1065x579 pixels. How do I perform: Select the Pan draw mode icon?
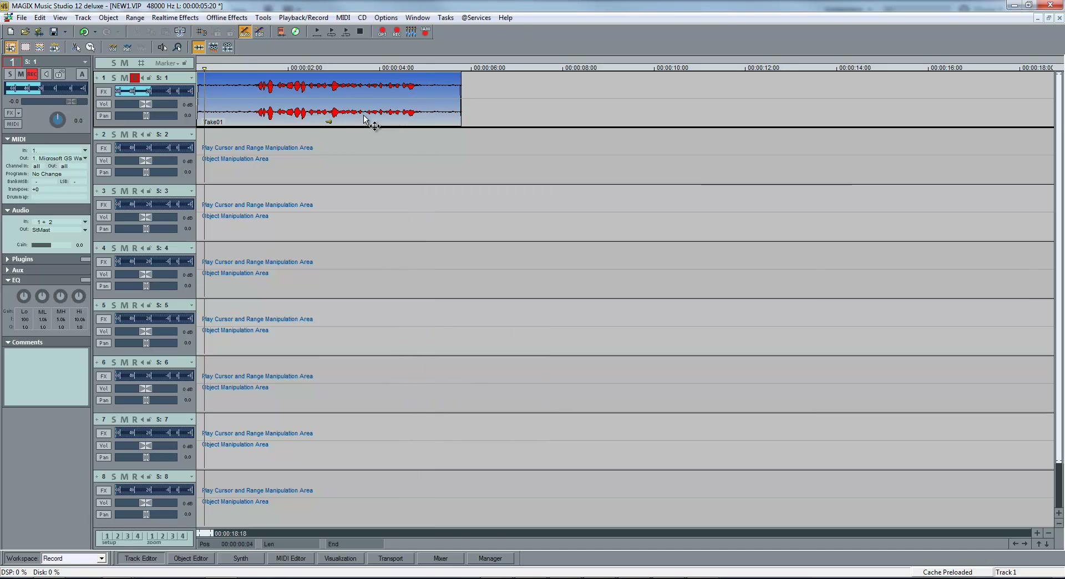127,47
